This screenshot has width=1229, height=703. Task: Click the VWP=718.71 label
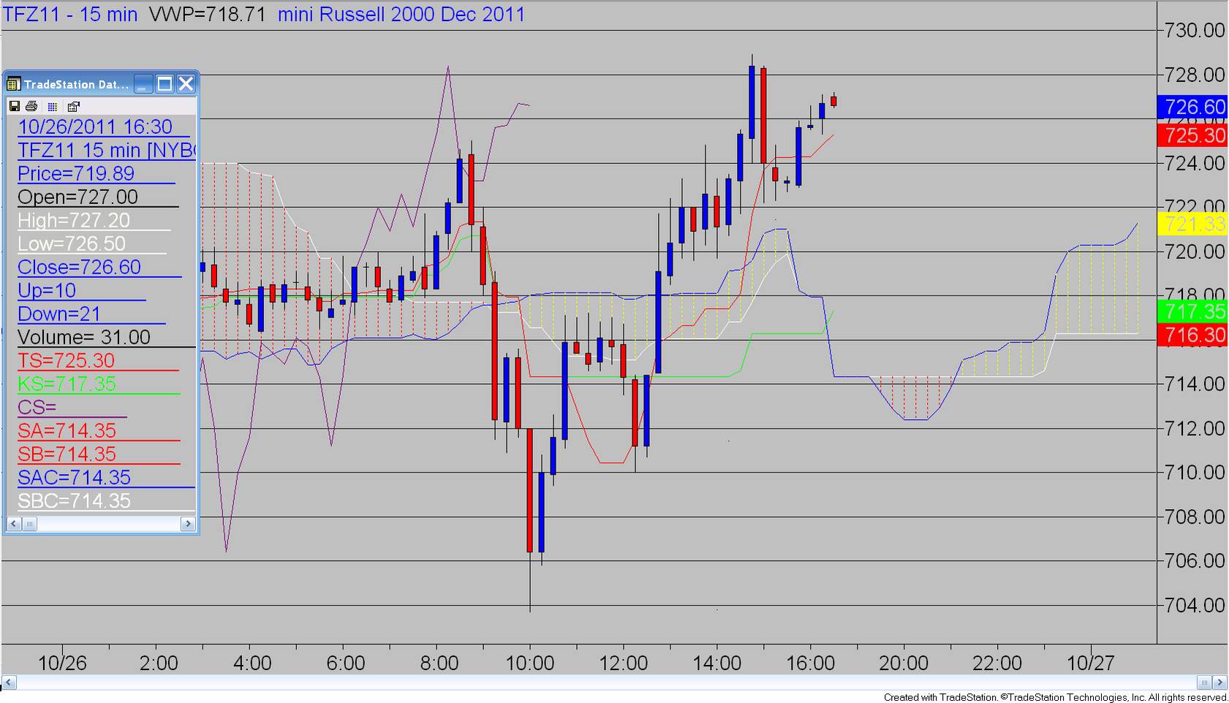pyautogui.click(x=207, y=15)
